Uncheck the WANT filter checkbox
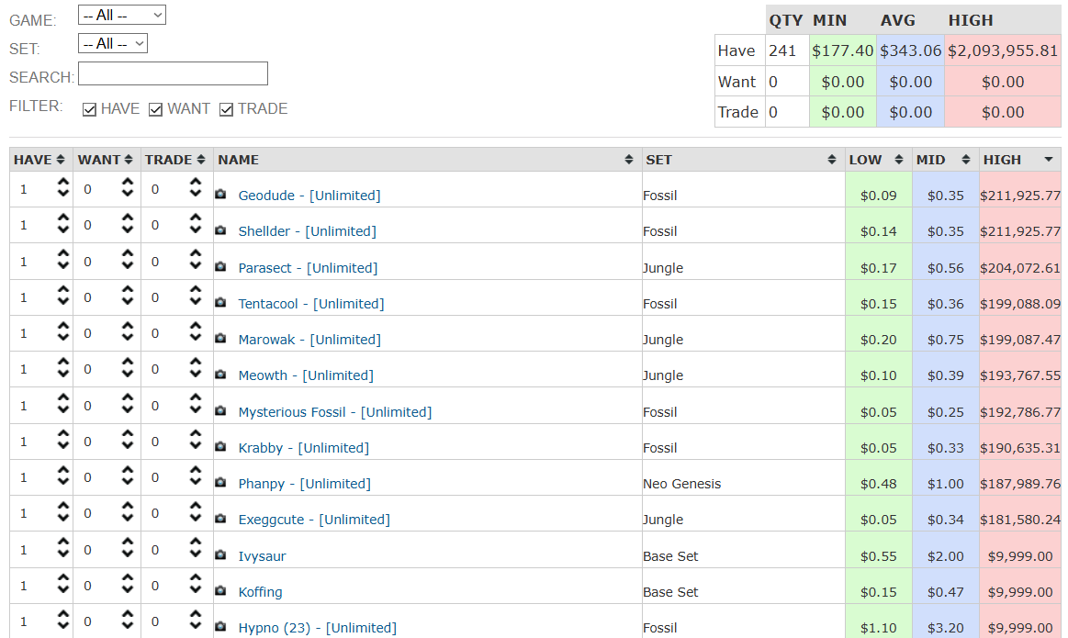Image resolution: width=1068 pixels, height=638 pixels. [x=156, y=109]
